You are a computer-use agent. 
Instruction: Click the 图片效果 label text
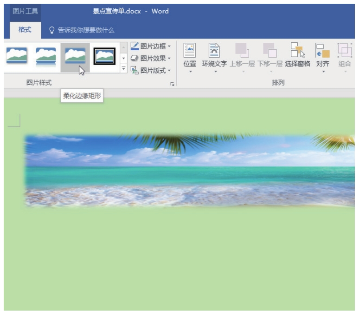[153, 58]
